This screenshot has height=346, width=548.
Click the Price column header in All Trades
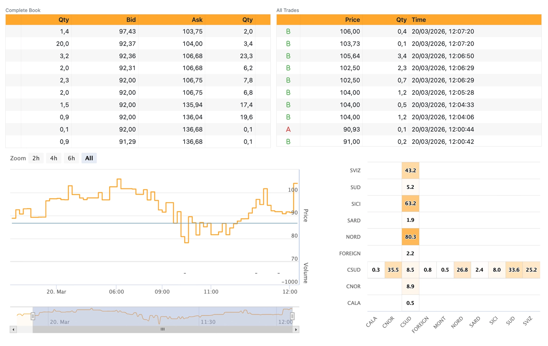point(352,20)
